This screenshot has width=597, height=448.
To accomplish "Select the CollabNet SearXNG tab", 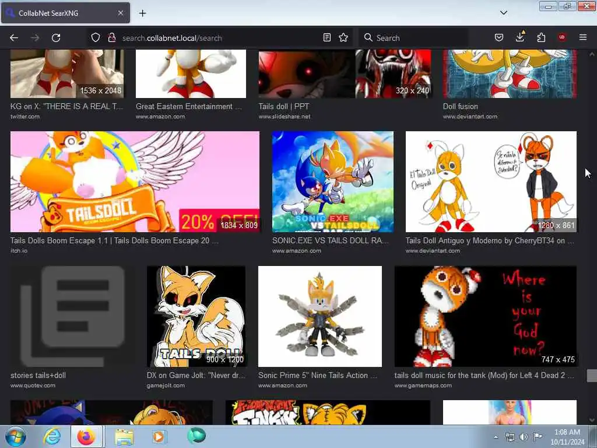I will pos(65,13).
